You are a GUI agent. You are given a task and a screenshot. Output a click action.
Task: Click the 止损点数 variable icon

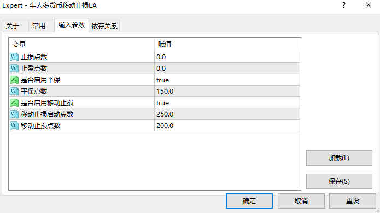tap(14, 57)
